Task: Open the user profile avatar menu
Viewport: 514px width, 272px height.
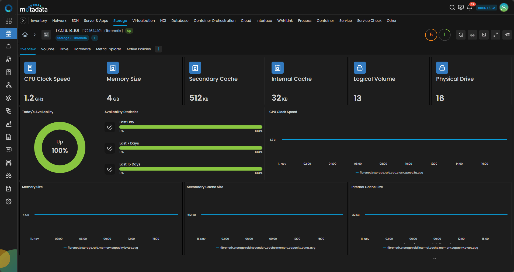Action: coord(504,8)
